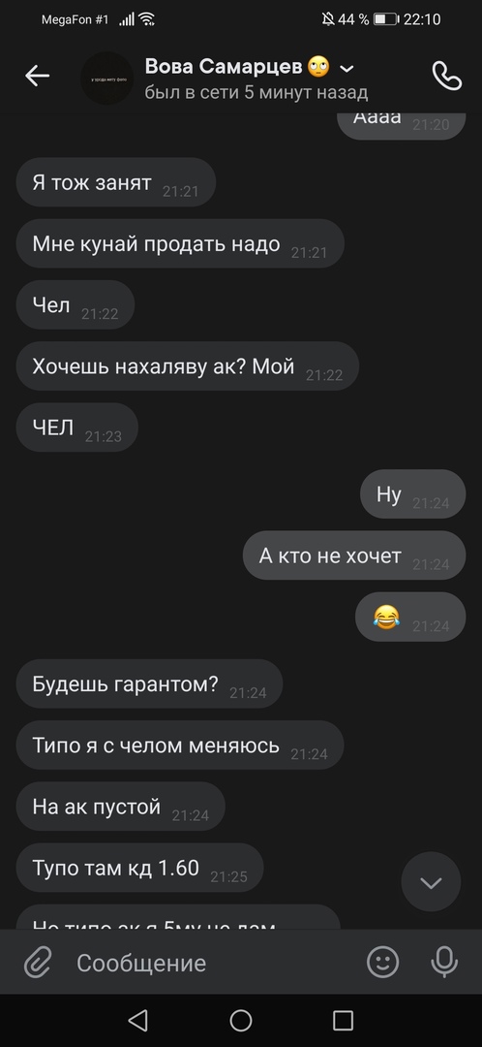Open the emoji smiley picker
The image size is (482, 1047).
pyautogui.click(x=382, y=963)
